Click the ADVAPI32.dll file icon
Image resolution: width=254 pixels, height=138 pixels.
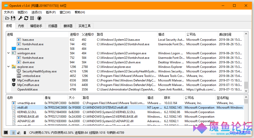tap(14, 121)
